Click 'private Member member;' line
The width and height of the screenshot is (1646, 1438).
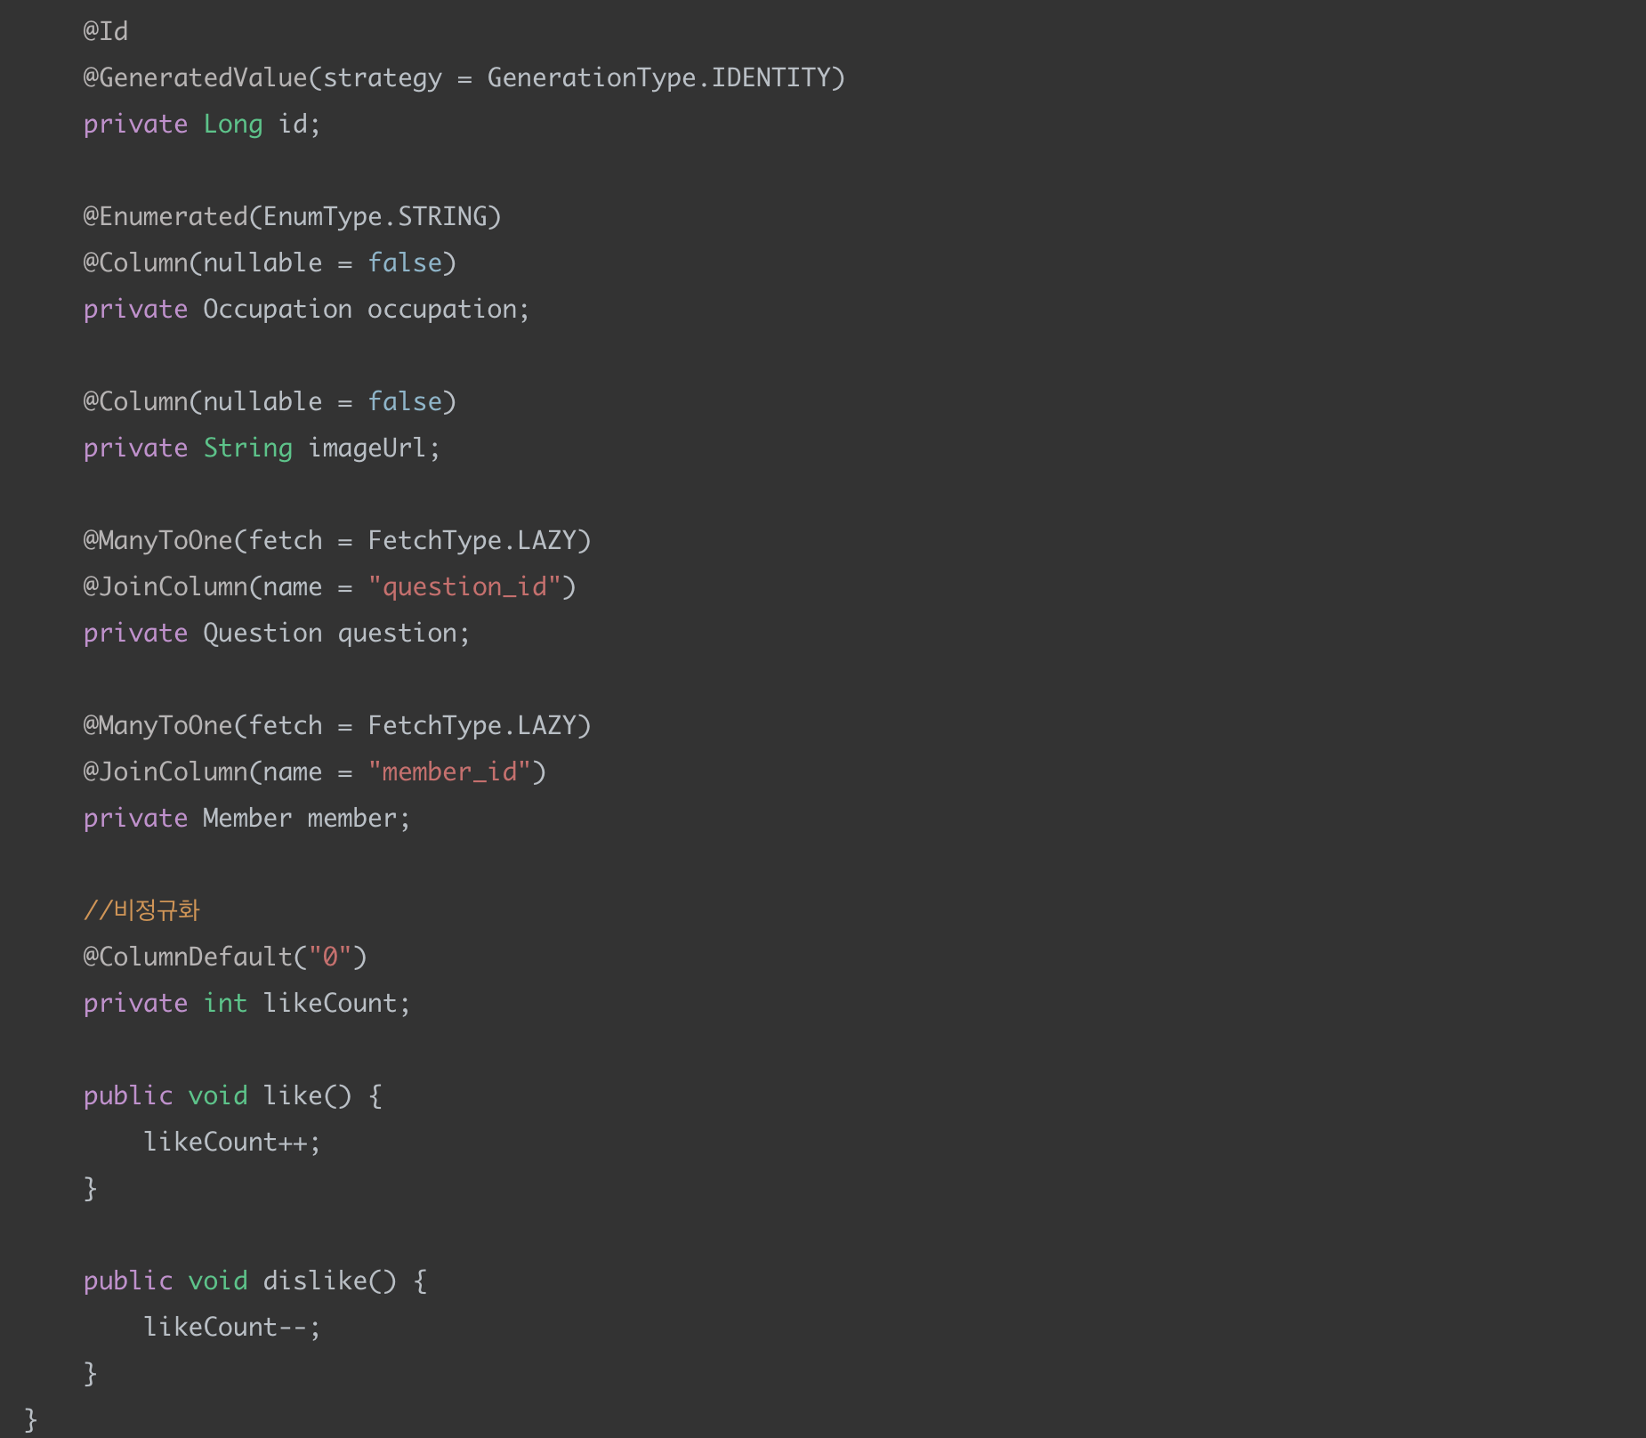(246, 818)
